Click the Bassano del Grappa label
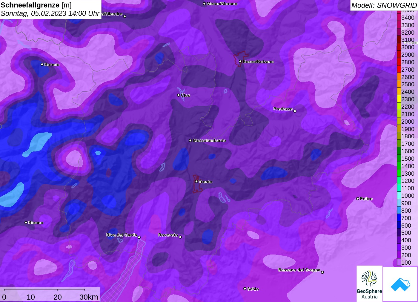The height and width of the screenshot is (302, 418). click(299, 270)
